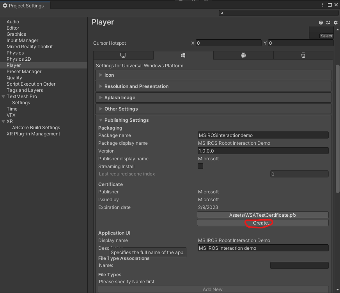Viewport: 340px width, 293px height.
Task: Open the Android platform settings tab
Action: pyautogui.click(x=243, y=55)
